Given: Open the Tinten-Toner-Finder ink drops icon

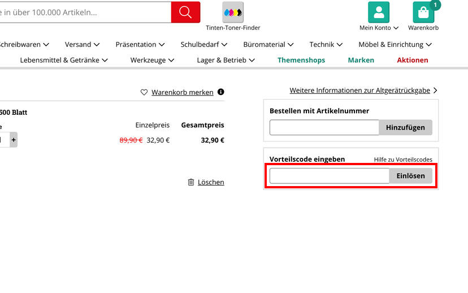Looking at the screenshot, I should click(233, 12).
